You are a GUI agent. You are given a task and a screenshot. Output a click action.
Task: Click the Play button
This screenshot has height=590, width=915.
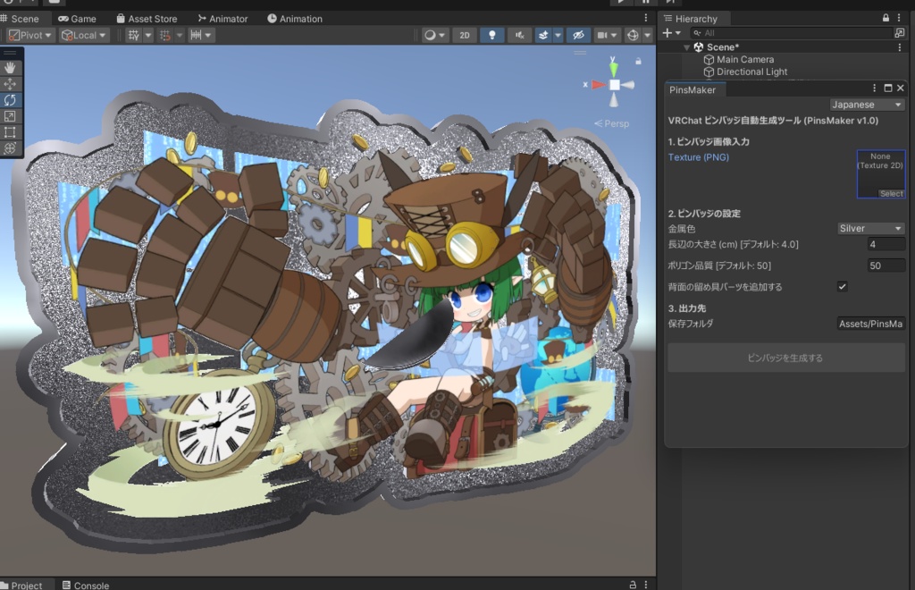tap(622, 3)
